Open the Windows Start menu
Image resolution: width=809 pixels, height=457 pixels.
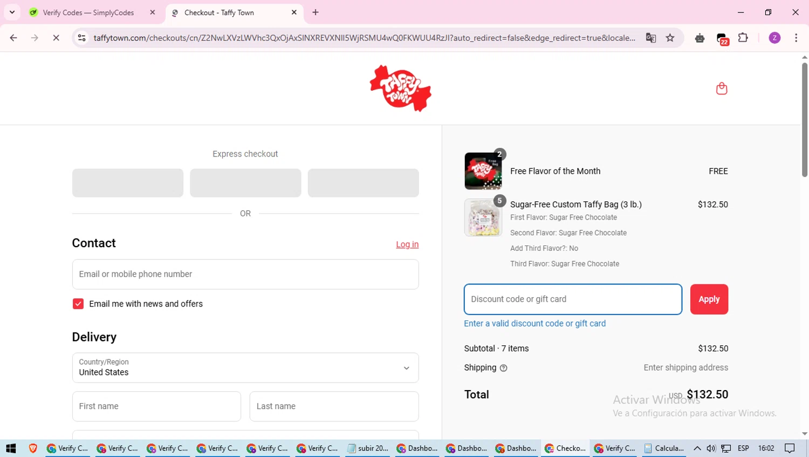click(11, 448)
